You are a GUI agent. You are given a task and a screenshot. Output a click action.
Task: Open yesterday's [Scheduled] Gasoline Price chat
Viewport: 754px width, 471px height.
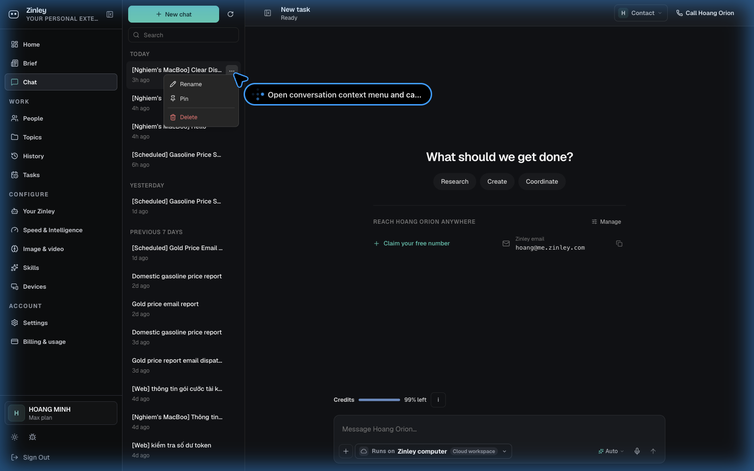183,206
